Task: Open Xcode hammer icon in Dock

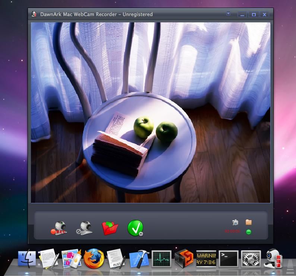Action: click(139, 259)
